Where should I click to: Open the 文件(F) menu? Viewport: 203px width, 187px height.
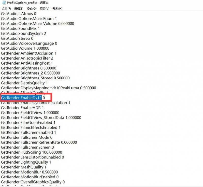(x=6, y=9)
